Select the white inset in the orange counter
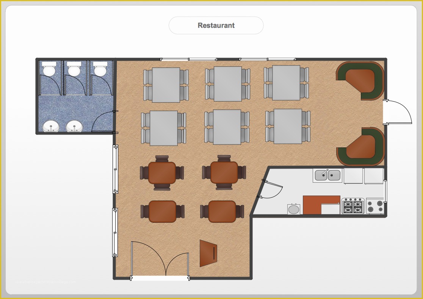This screenshot has height=299, width=423. pyautogui.click(x=331, y=209)
